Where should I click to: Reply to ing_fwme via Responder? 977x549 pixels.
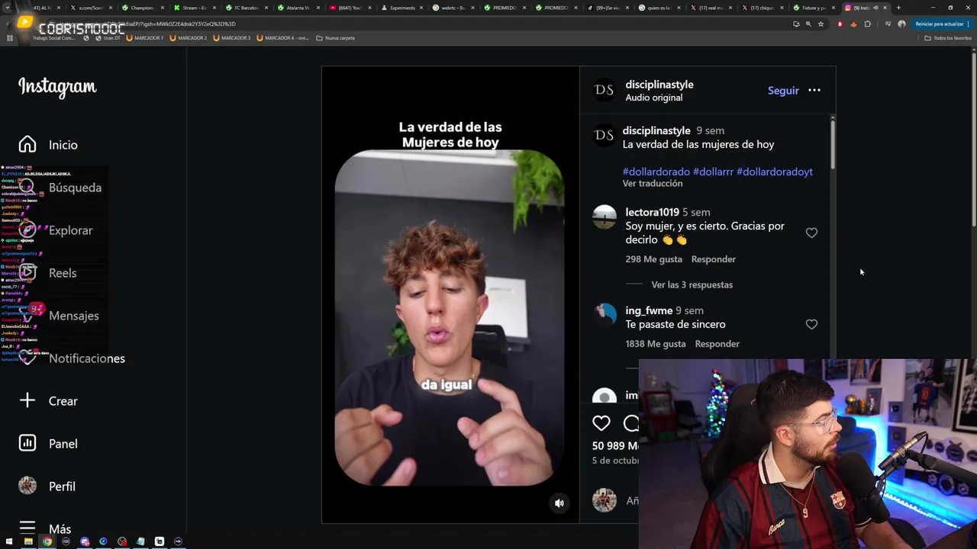pos(717,344)
